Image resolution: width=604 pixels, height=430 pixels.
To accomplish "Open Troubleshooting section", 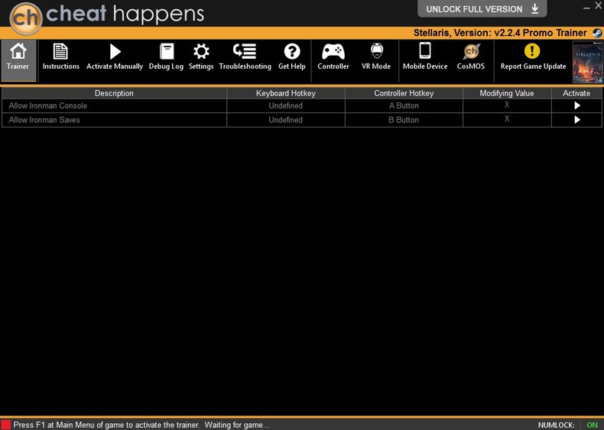I will pos(245,57).
